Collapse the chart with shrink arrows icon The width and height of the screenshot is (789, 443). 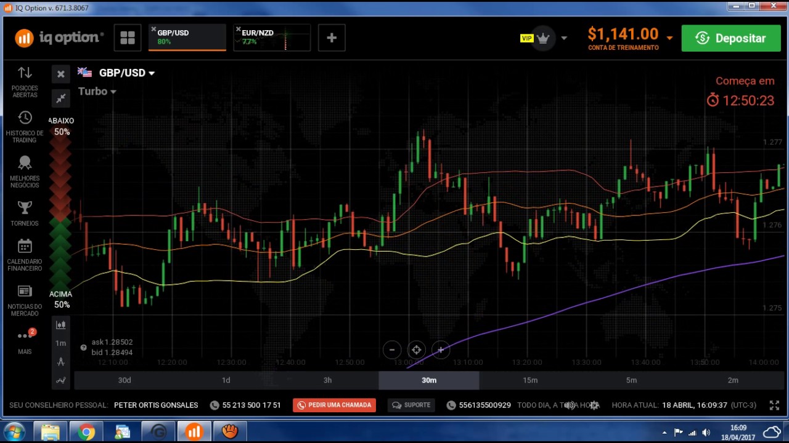click(x=60, y=98)
